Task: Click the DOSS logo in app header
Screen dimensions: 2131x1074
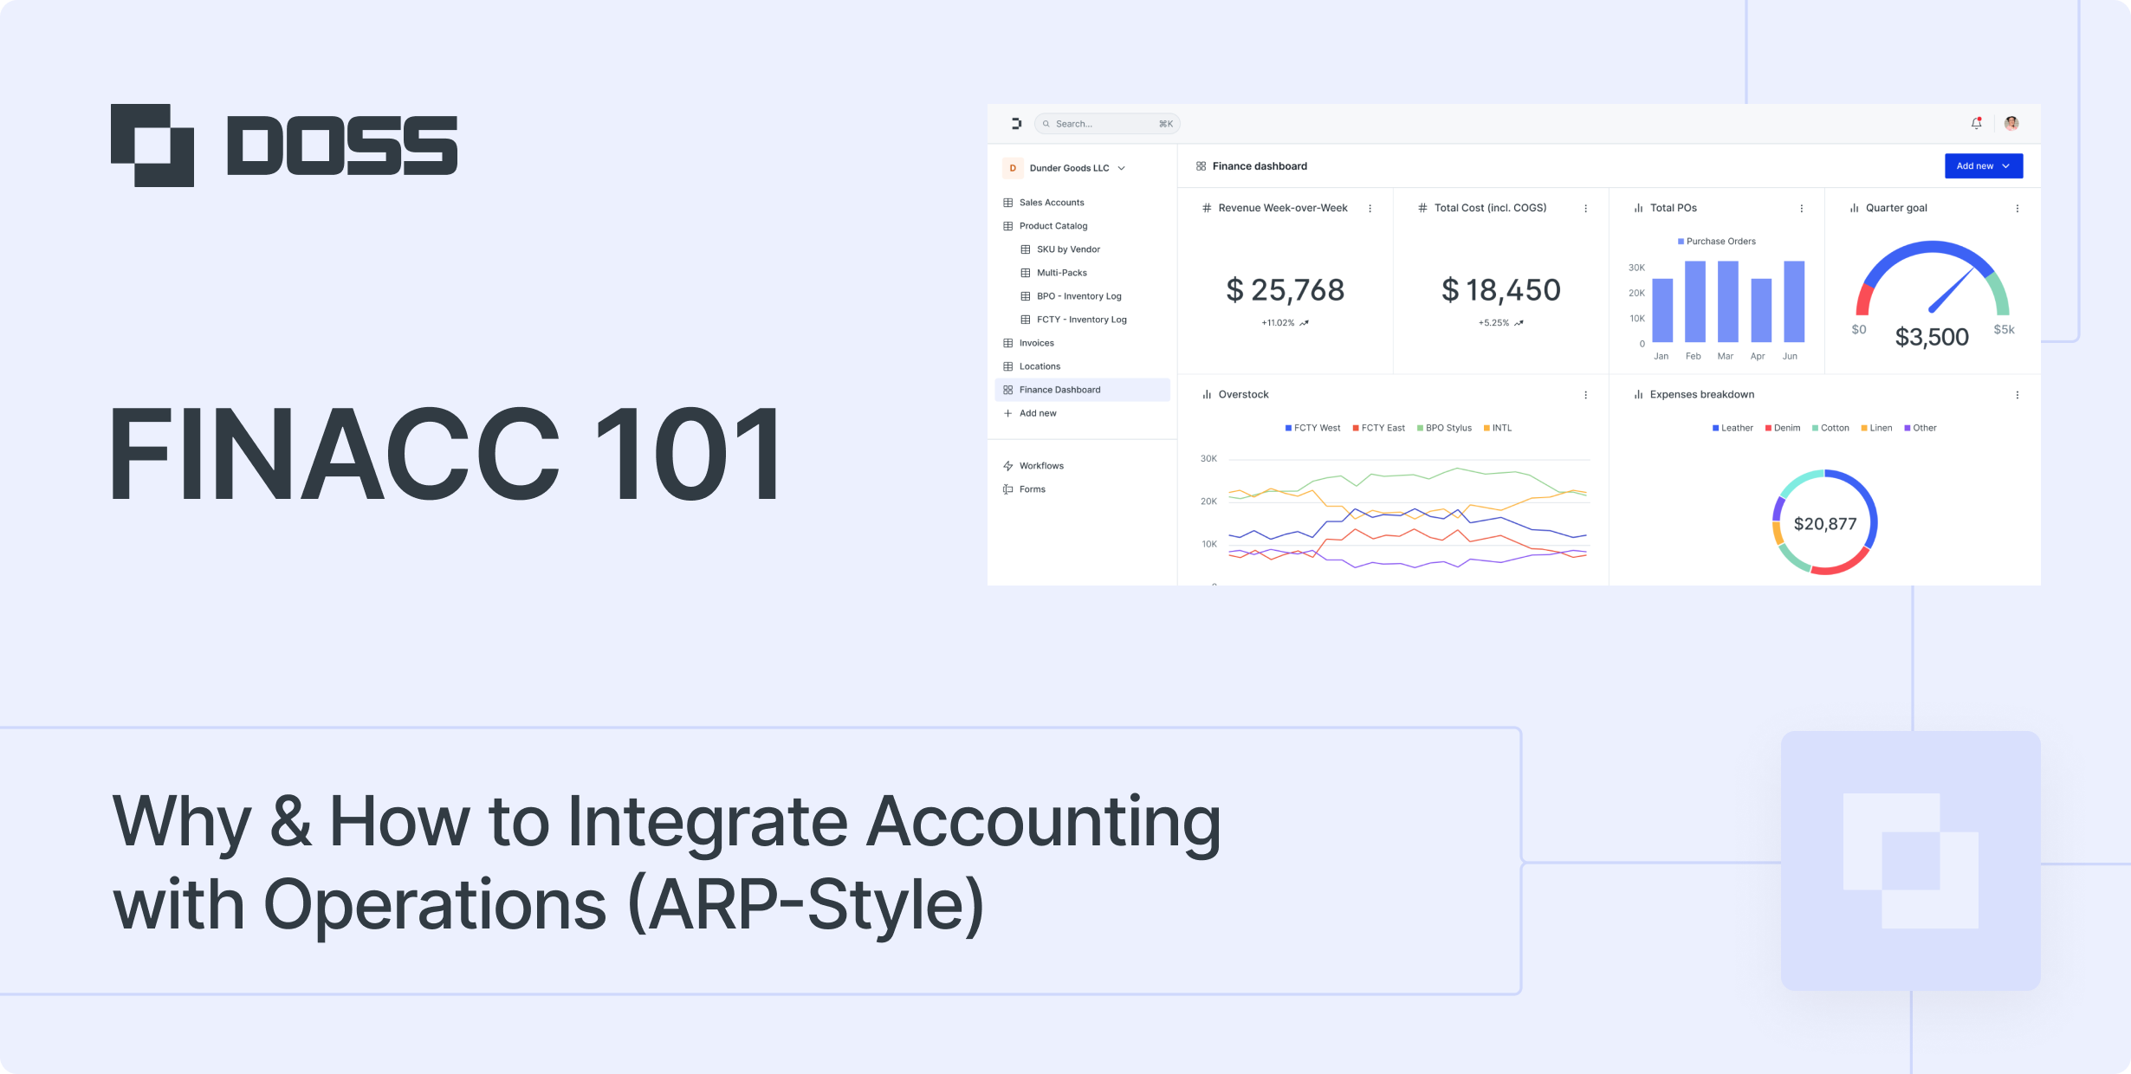Action: 1016,124
